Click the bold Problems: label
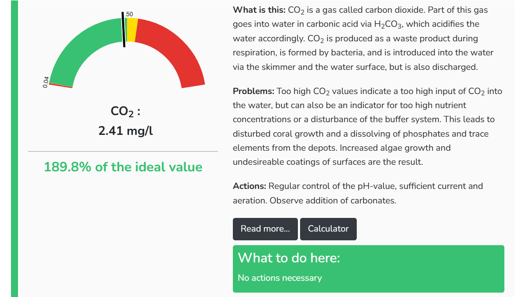518x297 pixels. click(254, 91)
